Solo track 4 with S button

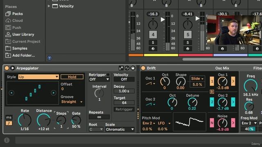[x=153, y=42]
